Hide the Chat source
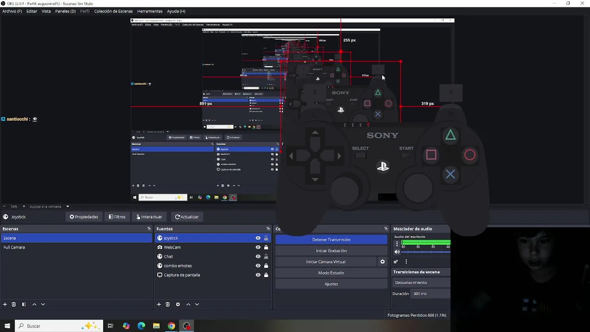Viewport: 590px width, 332px height. coord(258,256)
